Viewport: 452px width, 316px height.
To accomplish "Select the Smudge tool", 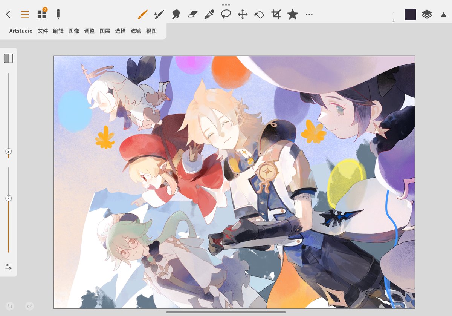I will [x=176, y=15].
